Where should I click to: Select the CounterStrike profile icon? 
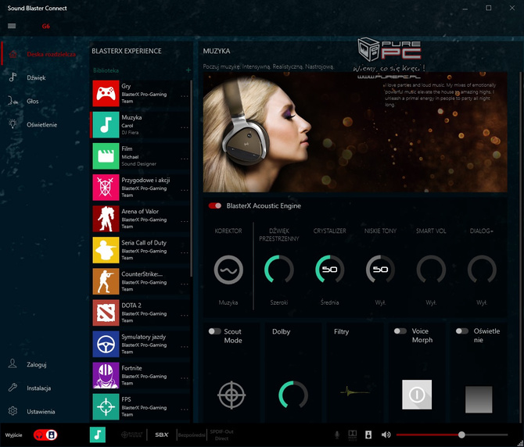106,281
